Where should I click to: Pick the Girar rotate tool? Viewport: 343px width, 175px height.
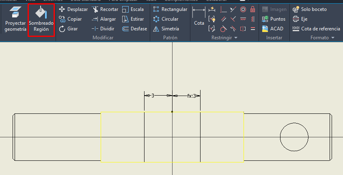(68, 29)
